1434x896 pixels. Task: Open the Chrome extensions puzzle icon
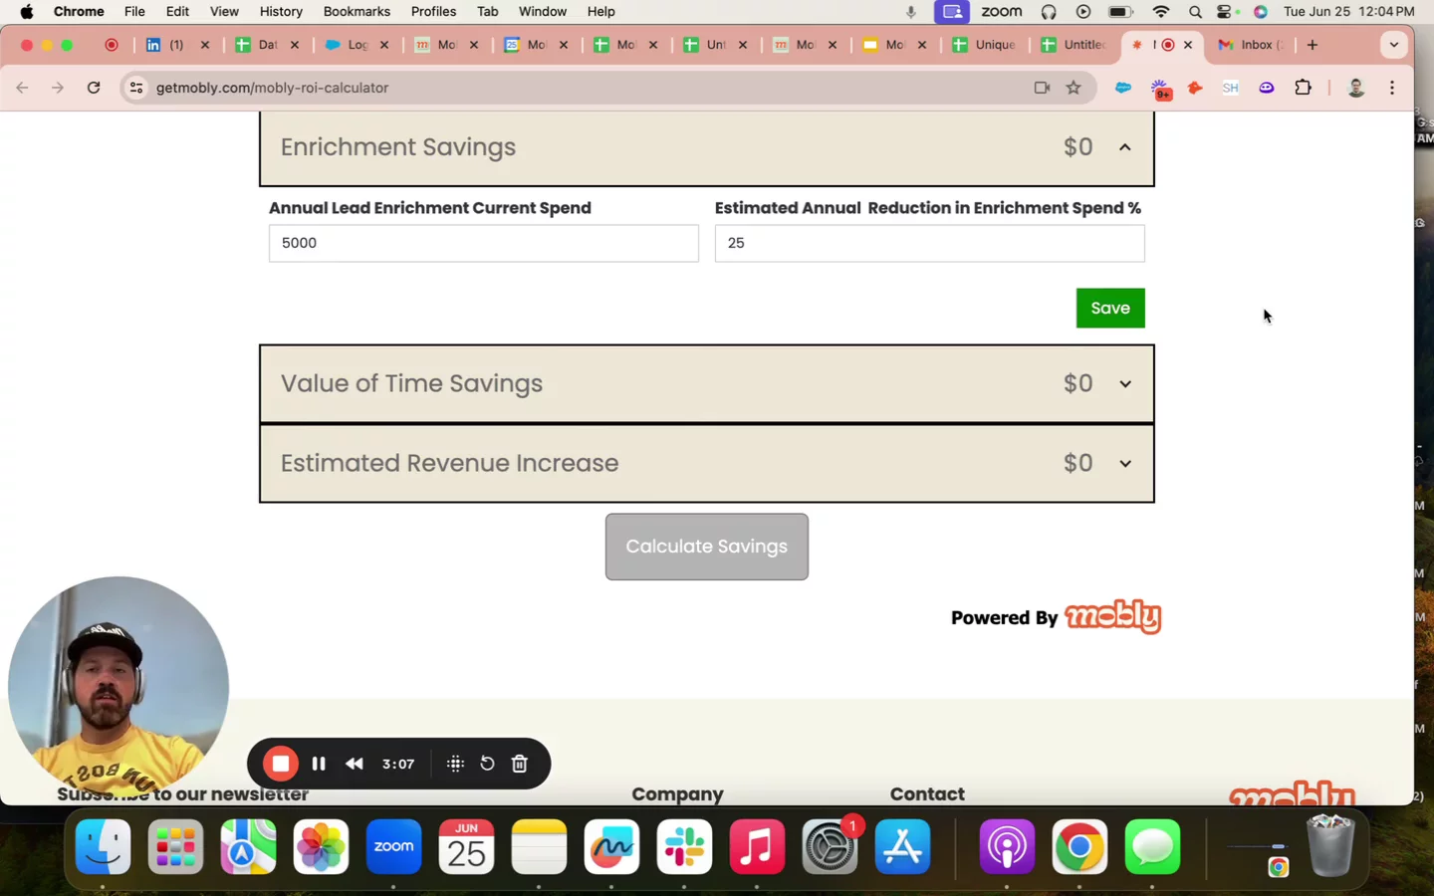[x=1303, y=88]
